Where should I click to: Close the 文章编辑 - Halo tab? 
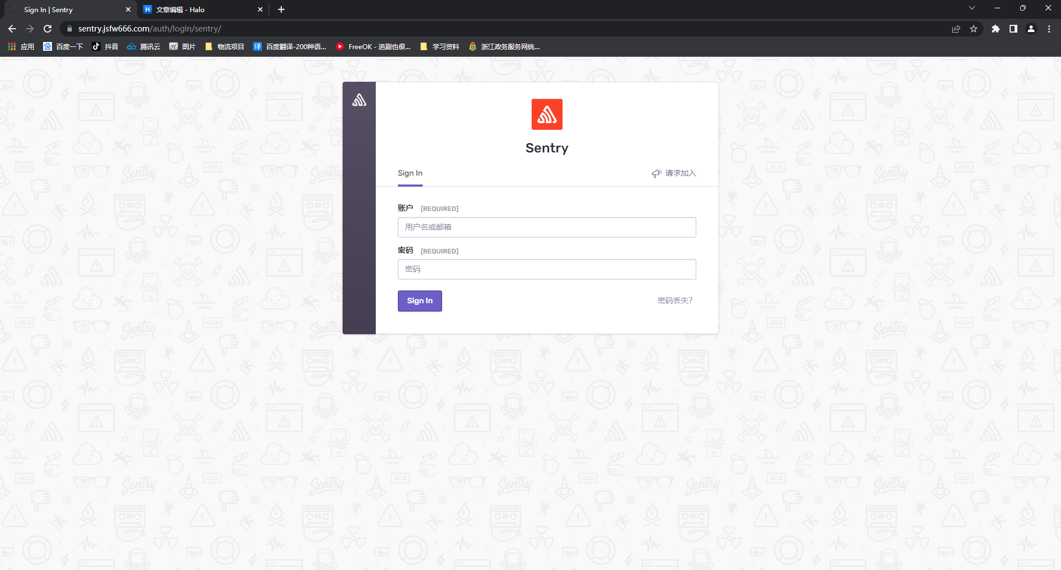tap(260, 9)
